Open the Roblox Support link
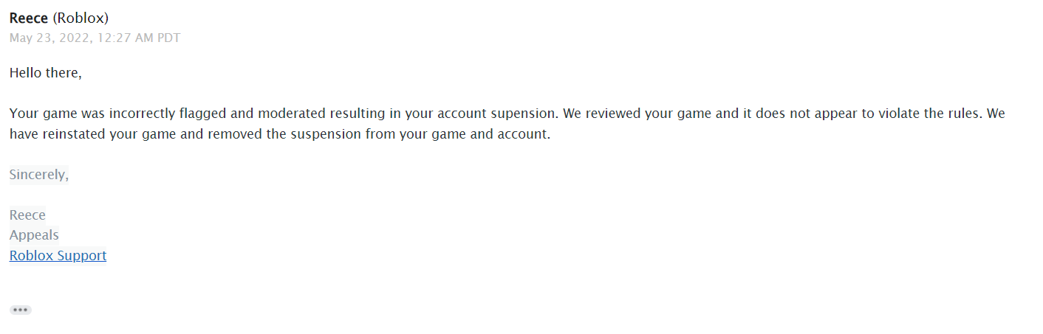Viewport: 1043px width, 334px height. 58,256
